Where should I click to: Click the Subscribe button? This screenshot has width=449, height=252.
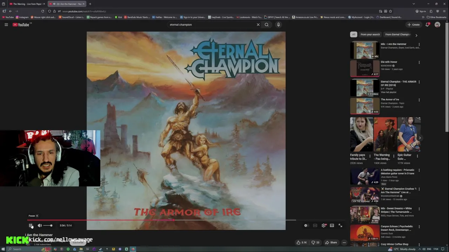[x=78, y=242]
